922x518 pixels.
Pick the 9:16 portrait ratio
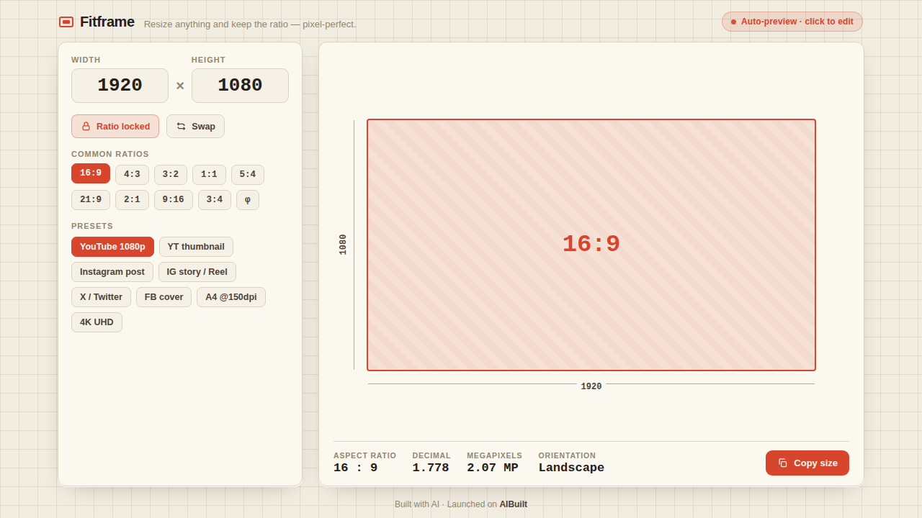coord(174,200)
